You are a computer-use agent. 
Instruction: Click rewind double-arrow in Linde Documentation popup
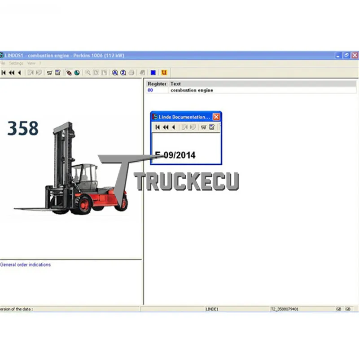pos(166,127)
